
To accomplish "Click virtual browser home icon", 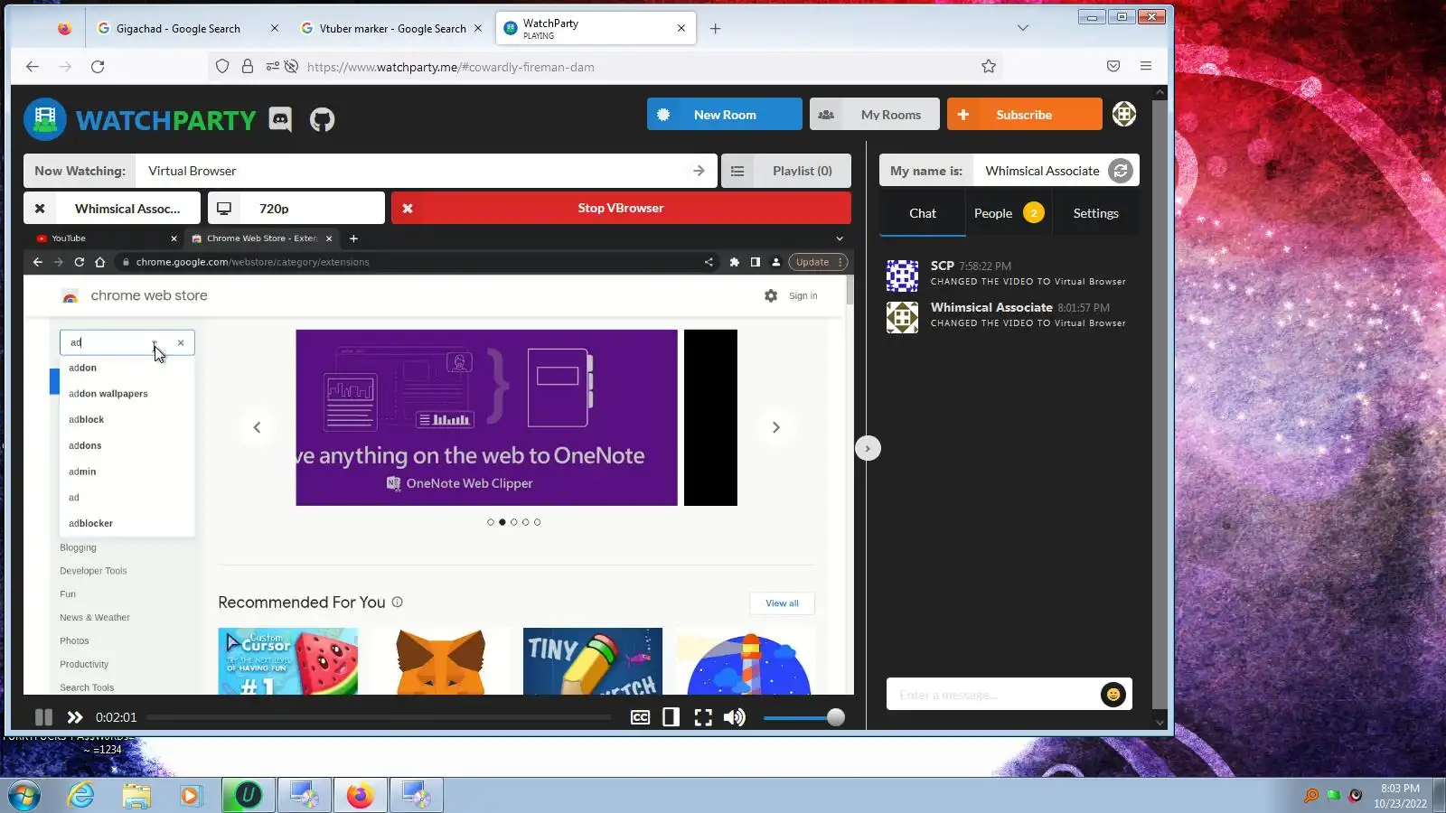I will pos(100,262).
